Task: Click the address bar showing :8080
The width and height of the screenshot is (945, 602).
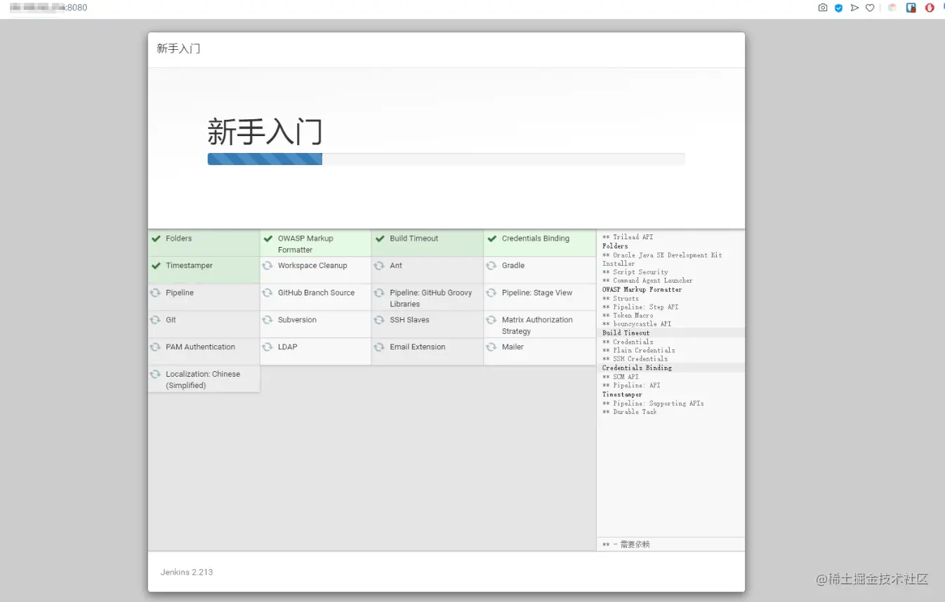Action: coord(48,8)
